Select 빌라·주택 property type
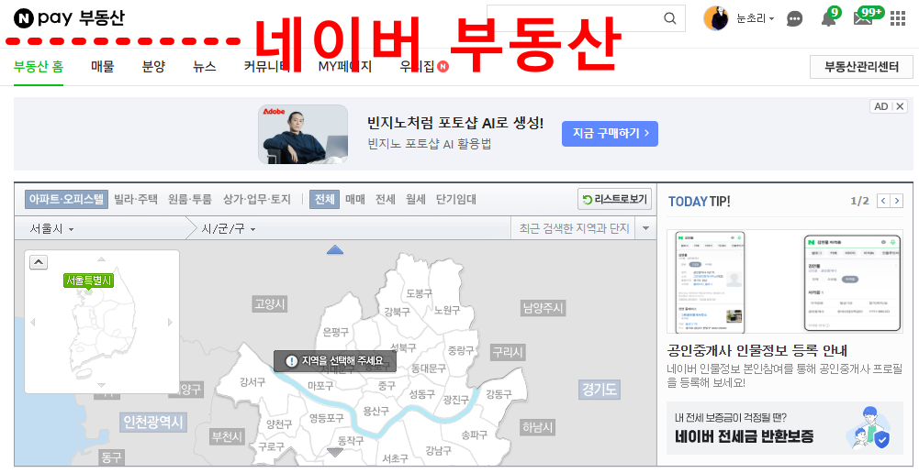This screenshot has width=919, height=473. pyautogui.click(x=136, y=199)
